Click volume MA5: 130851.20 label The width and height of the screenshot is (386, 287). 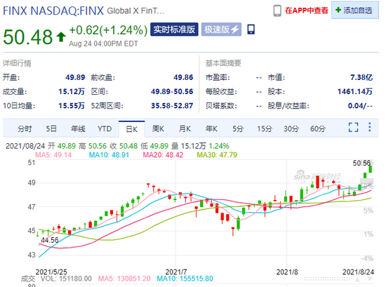124,279
